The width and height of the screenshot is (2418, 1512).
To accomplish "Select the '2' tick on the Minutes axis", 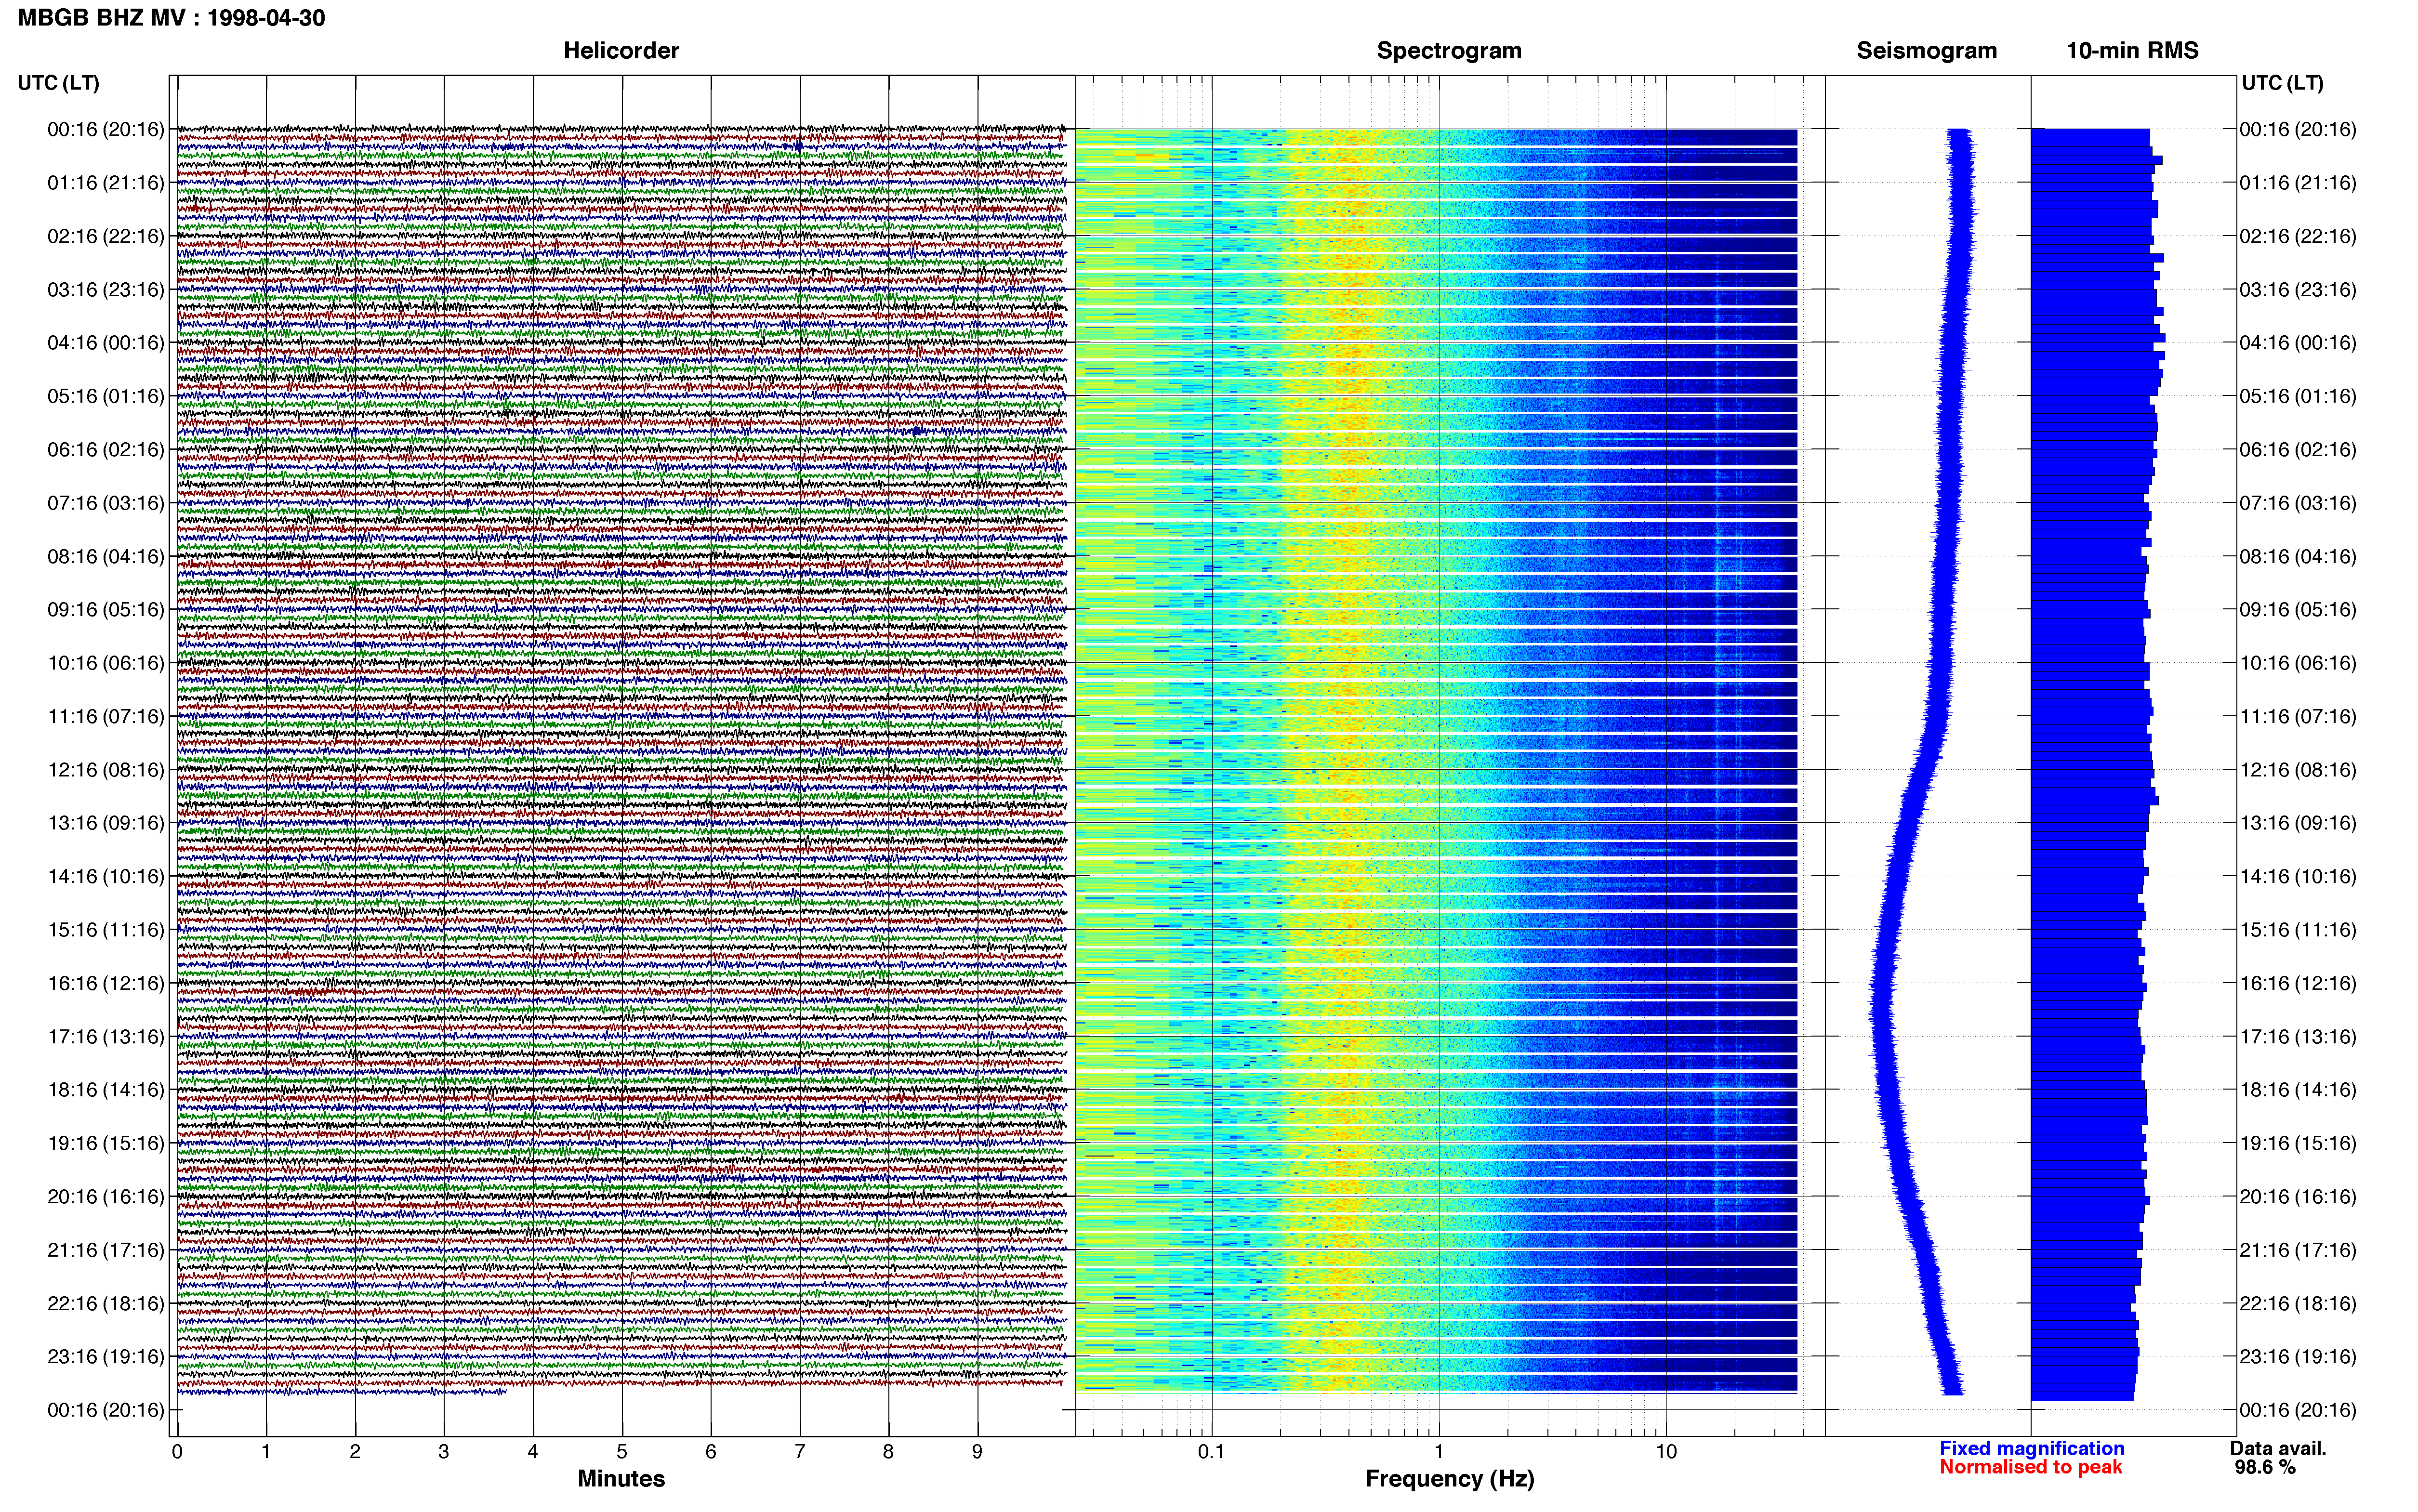I will click(x=355, y=1452).
